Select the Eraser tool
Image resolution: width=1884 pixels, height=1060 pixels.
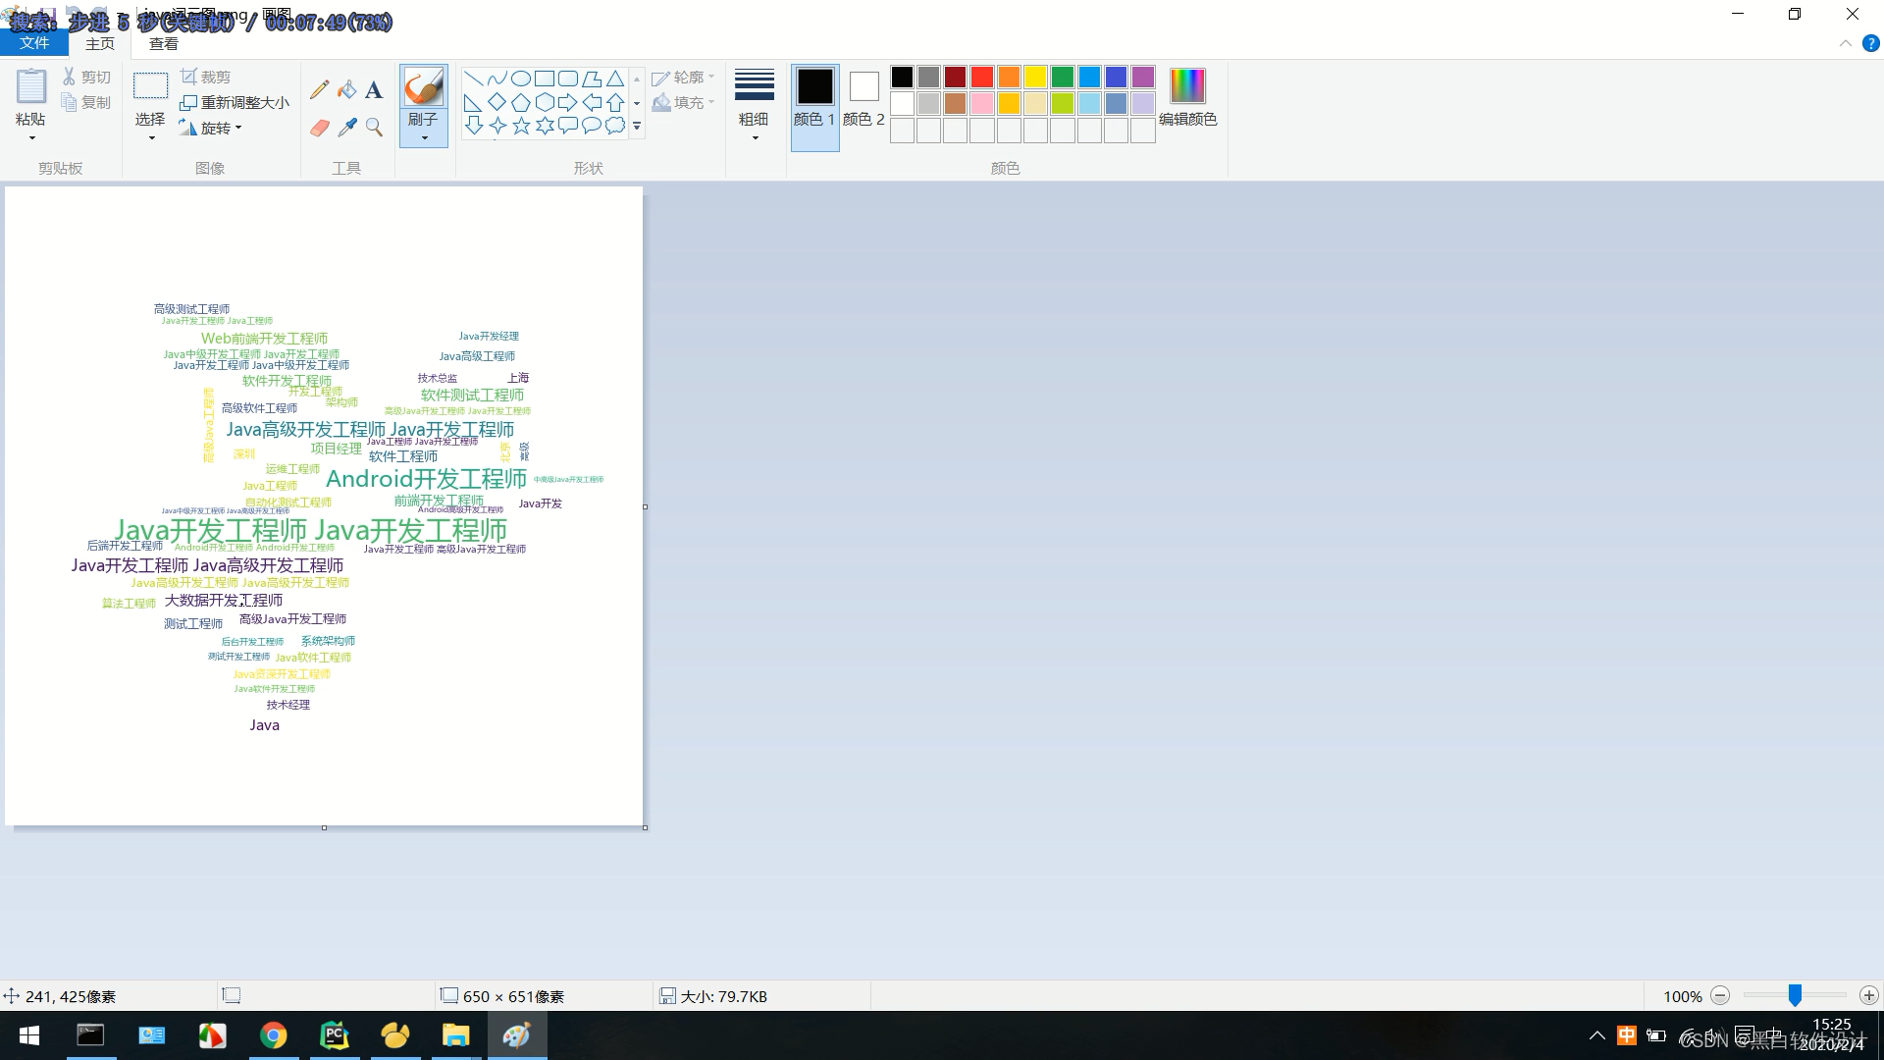[x=319, y=128]
